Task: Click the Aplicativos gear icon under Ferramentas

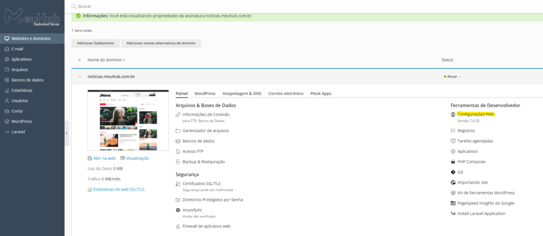Action: [453, 152]
